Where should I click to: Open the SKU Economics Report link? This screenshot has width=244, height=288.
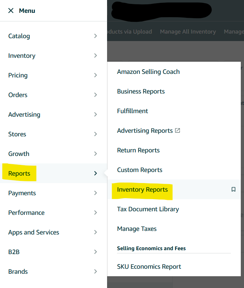click(x=149, y=267)
